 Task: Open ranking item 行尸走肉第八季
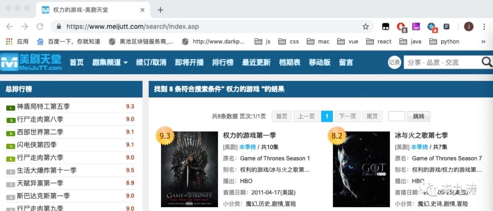(40, 119)
